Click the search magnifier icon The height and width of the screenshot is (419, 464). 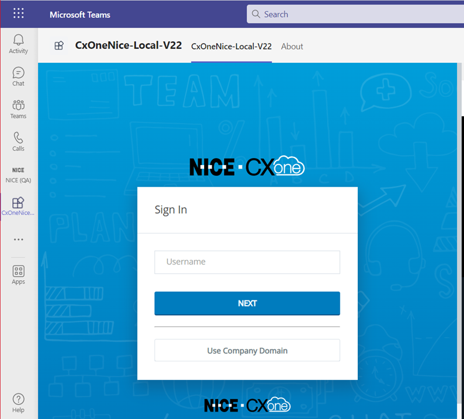[256, 14]
